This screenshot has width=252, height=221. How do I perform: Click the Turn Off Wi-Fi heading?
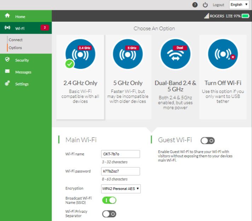(x=223, y=83)
